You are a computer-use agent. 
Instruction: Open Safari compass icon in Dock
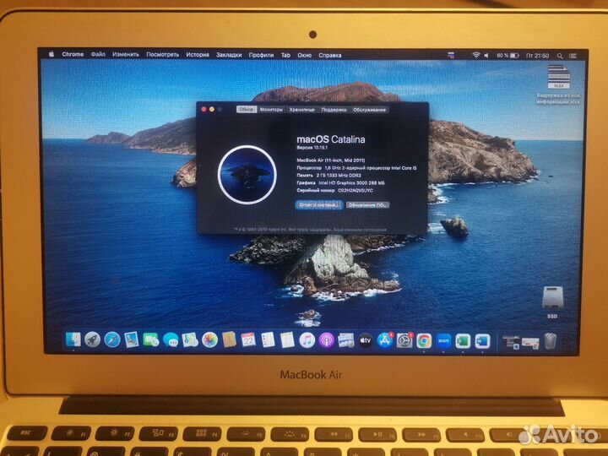[x=112, y=340]
